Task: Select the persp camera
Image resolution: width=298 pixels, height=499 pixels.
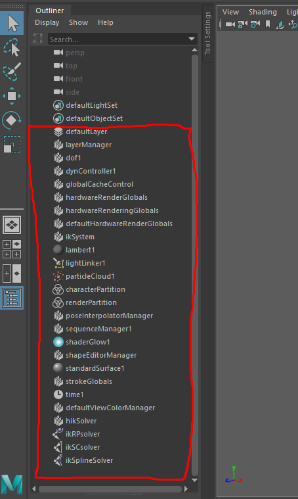Action: point(75,53)
